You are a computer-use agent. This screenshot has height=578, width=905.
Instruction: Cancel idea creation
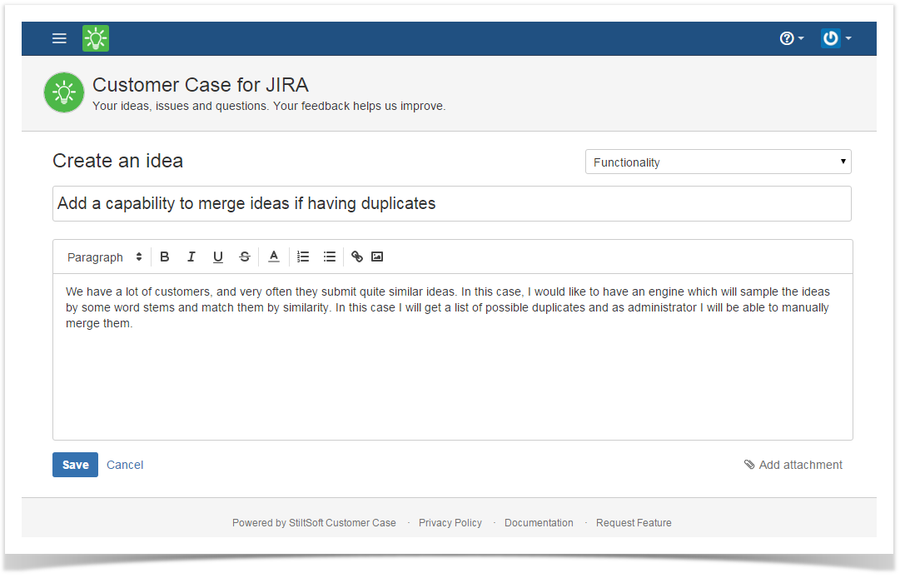[125, 465]
